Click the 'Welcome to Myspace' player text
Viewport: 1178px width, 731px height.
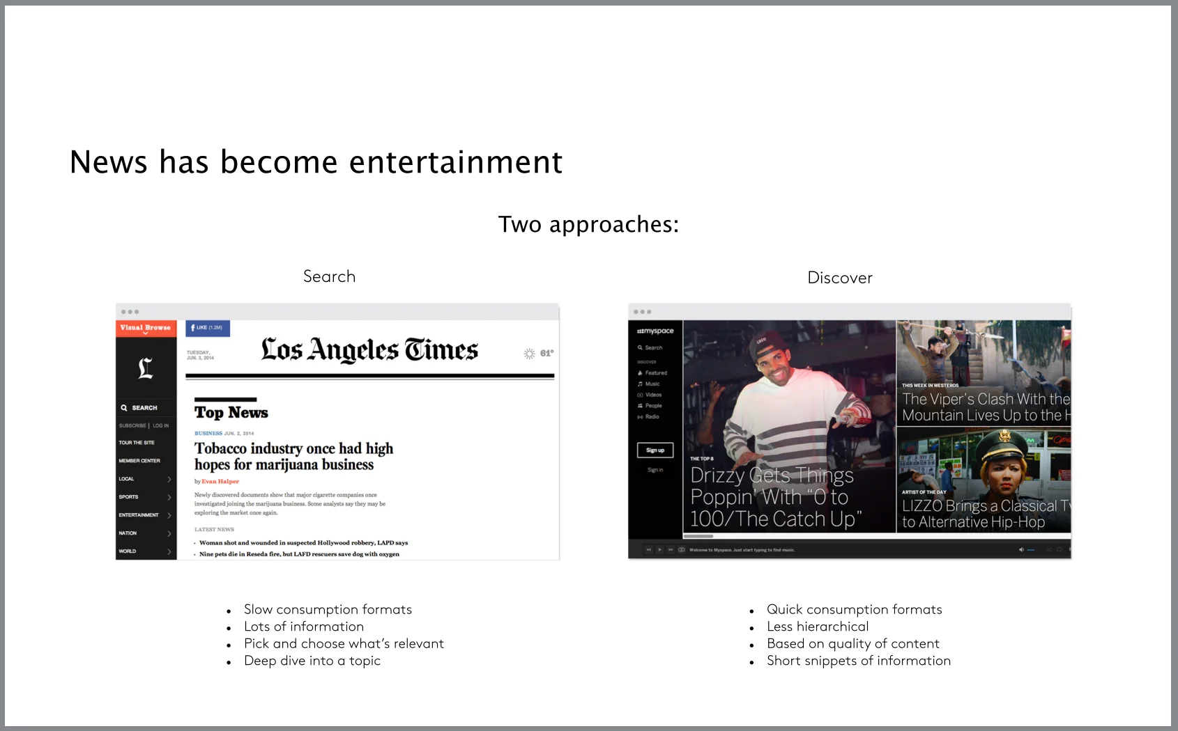point(742,550)
